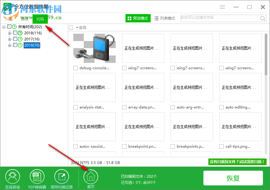Viewport: 270px width, 190px height.
Task: Open the hamburger menu icon
Action: pyautogui.click(x=222, y=7)
